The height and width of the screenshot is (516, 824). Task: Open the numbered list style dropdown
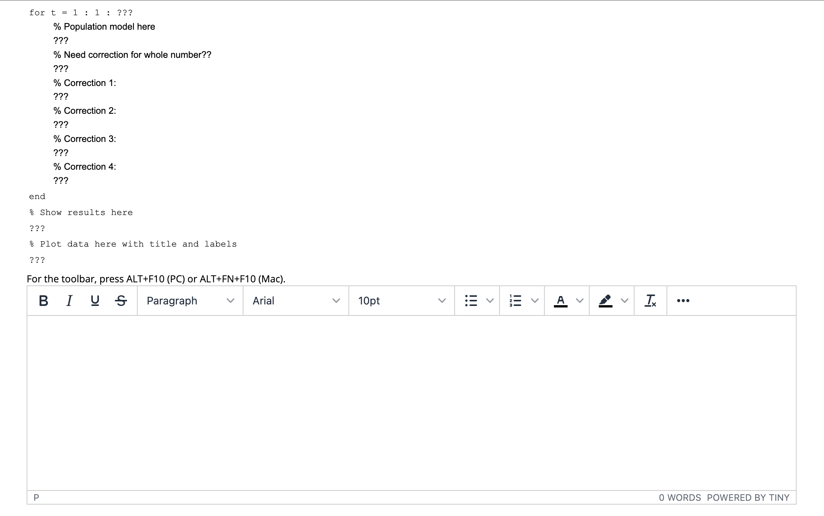(535, 301)
